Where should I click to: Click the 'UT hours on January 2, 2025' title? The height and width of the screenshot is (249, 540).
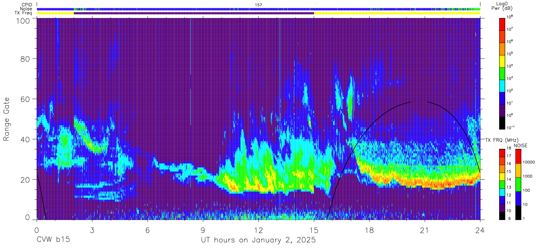click(258, 240)
